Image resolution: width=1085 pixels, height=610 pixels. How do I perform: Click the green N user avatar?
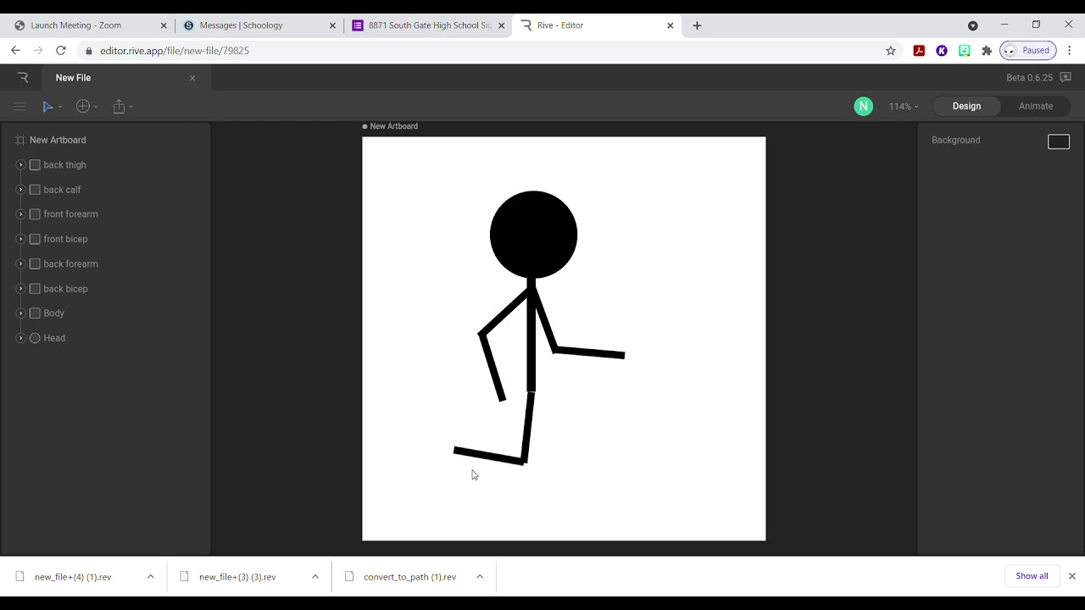tap(863, 106)
